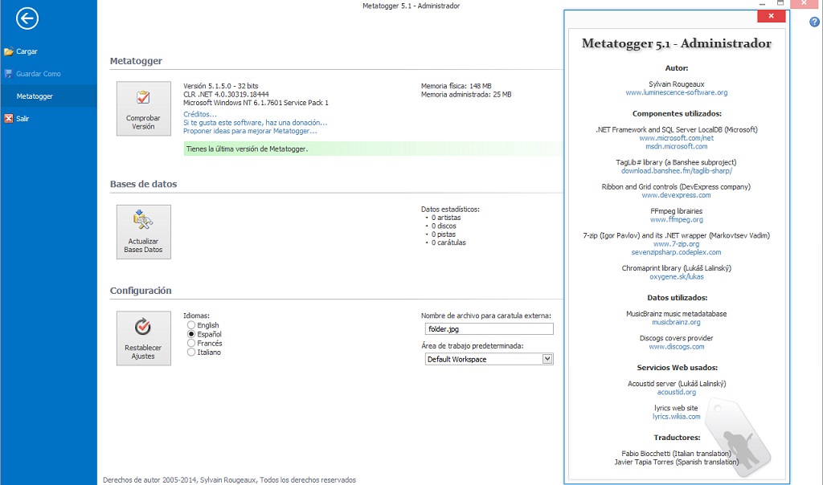Open www.ffmpeg.org link
The image size is (823, 485).
tap(676, 219)
